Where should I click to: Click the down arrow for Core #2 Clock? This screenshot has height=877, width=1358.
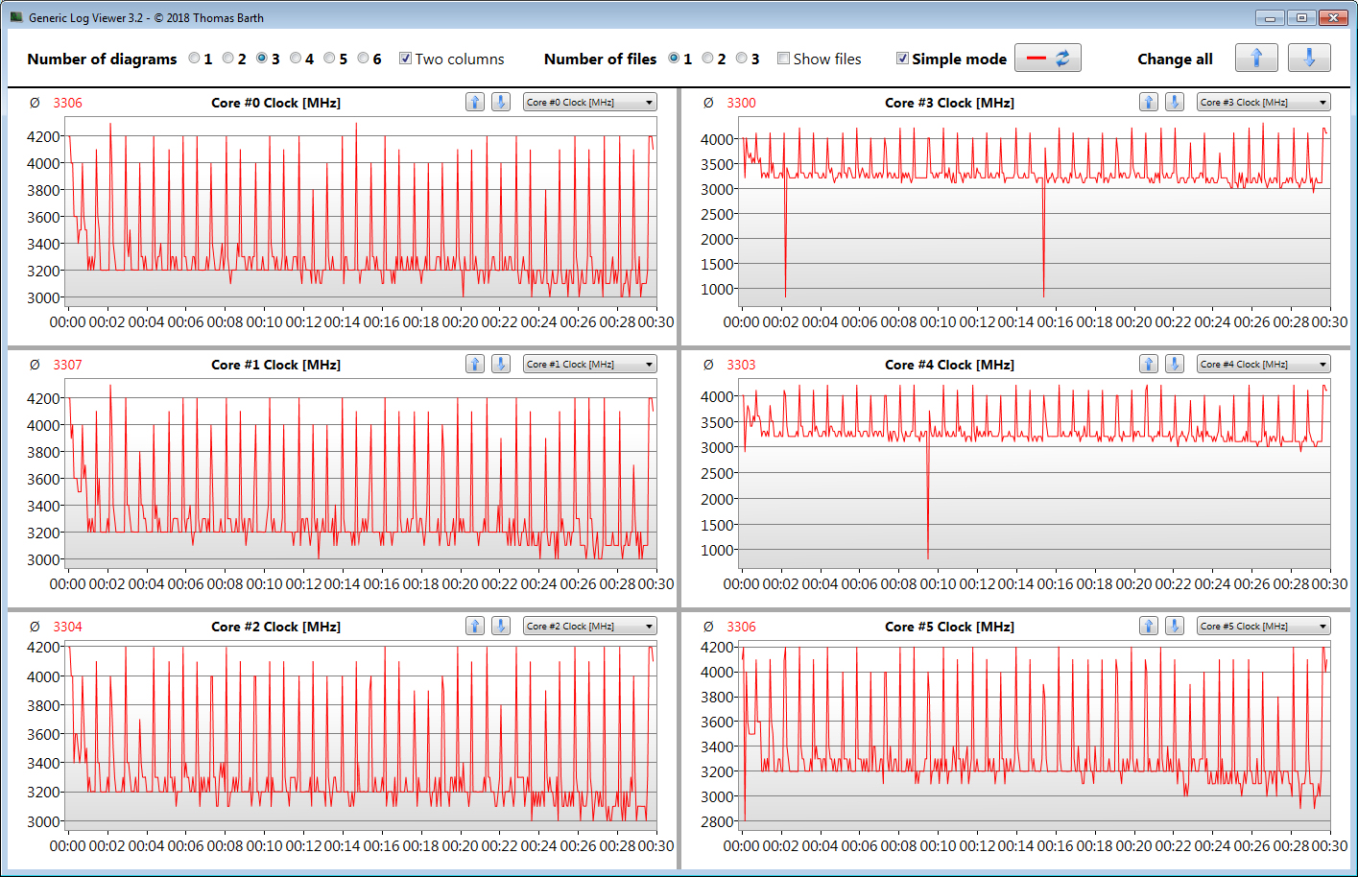coord(500,626)
